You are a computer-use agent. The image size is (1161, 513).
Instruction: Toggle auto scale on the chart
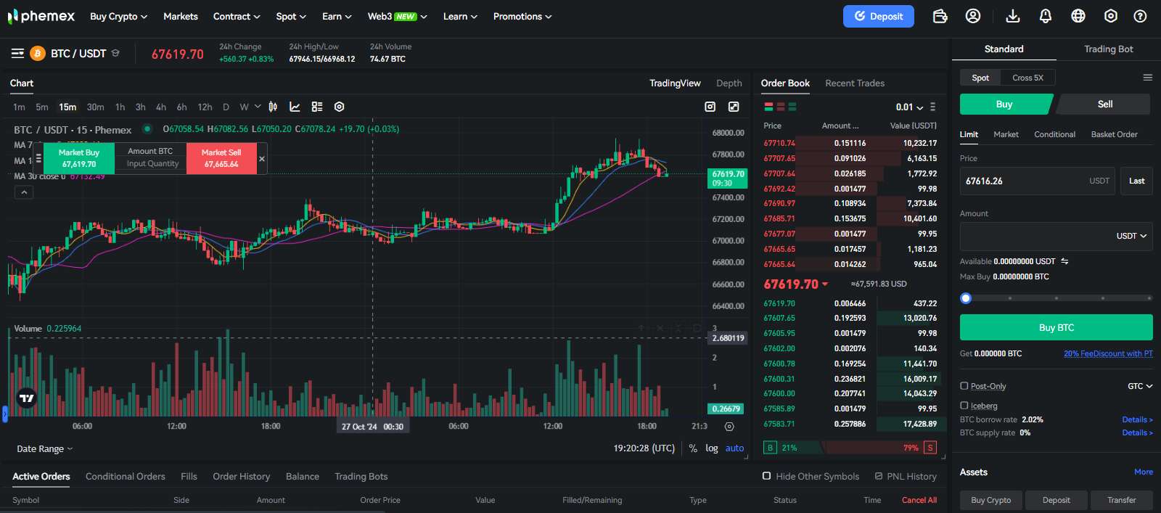coord(734,448)
